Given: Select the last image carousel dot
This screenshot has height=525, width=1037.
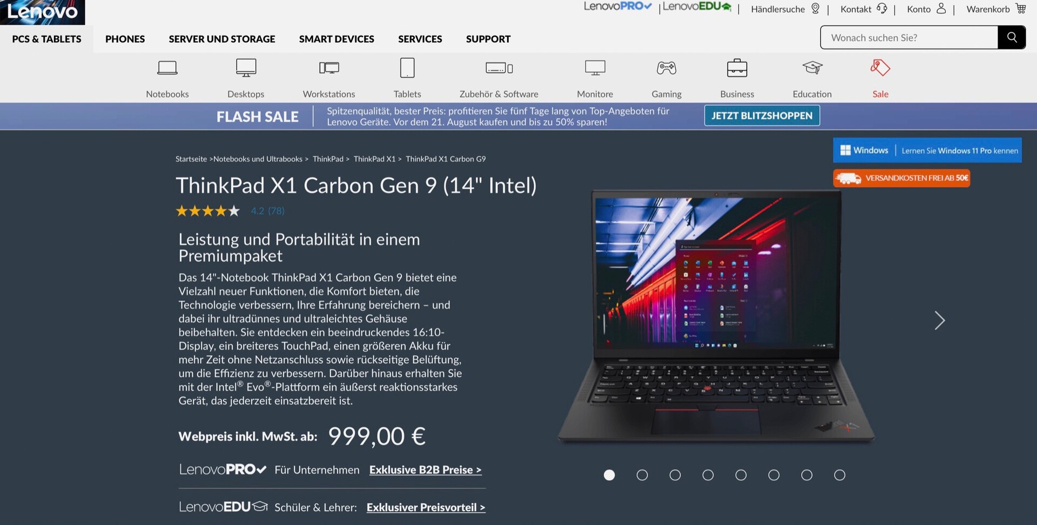Looking at the screenshot, I should 839,475.
